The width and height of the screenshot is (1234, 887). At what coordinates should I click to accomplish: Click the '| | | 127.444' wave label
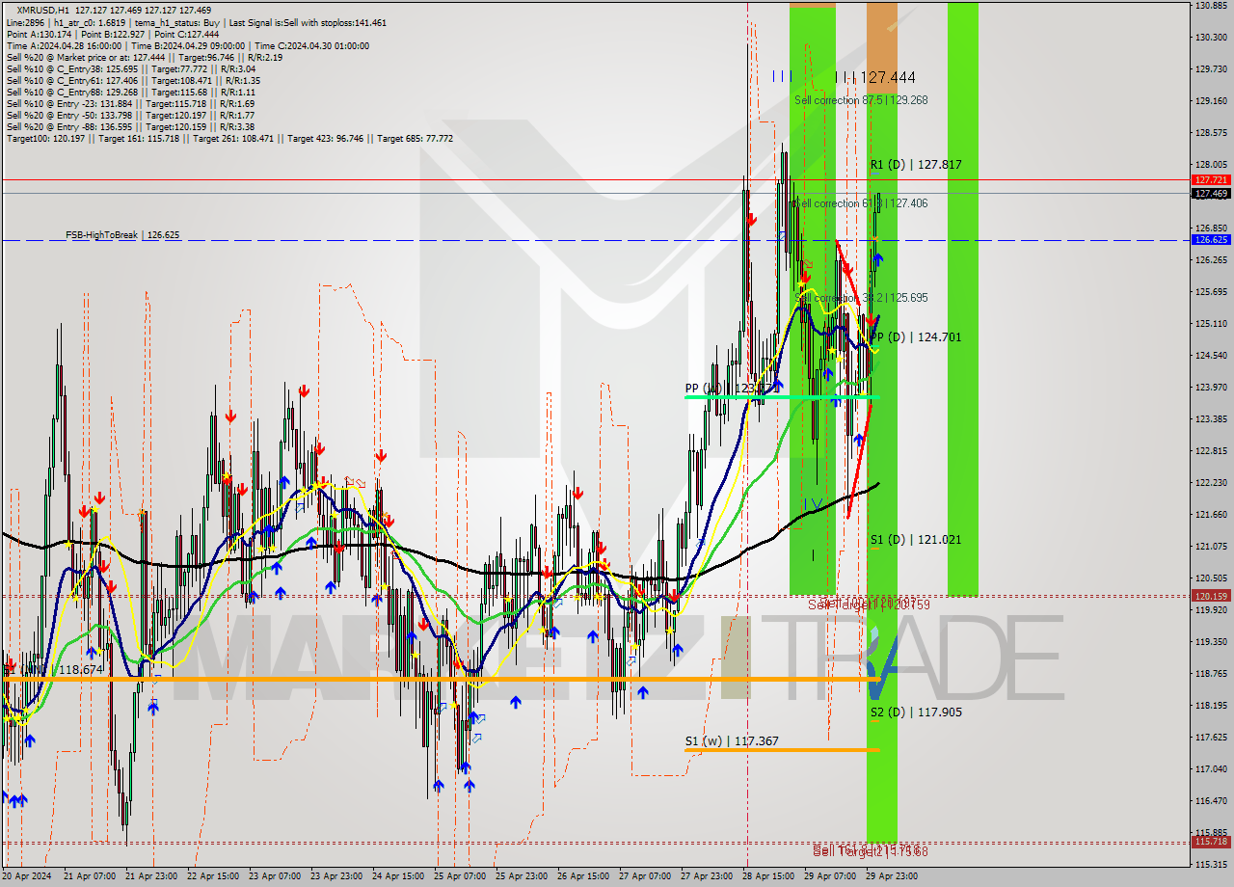[x=874, y=77]
